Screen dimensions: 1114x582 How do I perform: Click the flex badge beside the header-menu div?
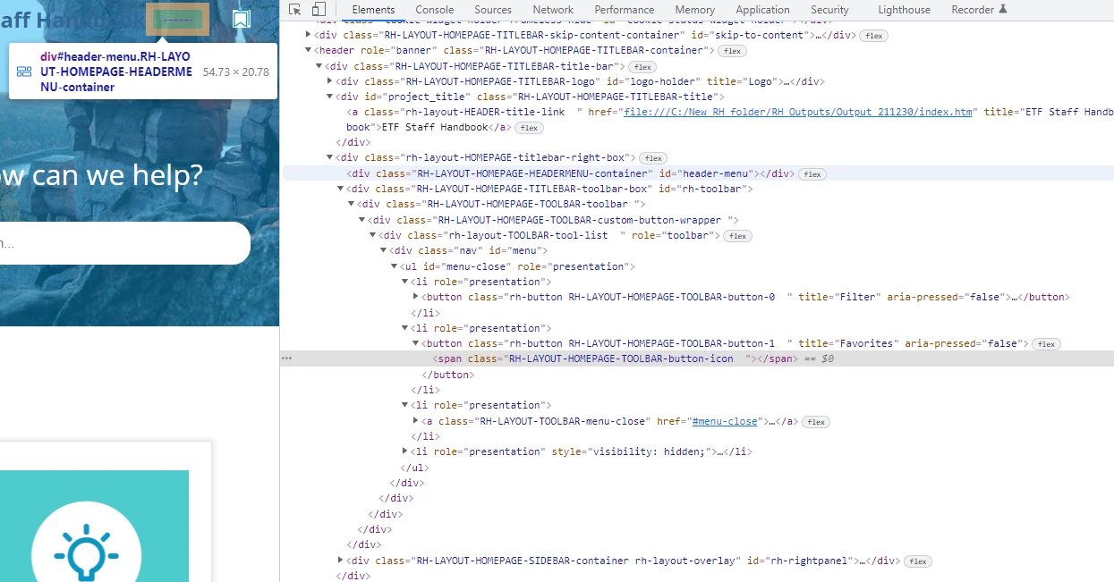[x=812, y=174]
